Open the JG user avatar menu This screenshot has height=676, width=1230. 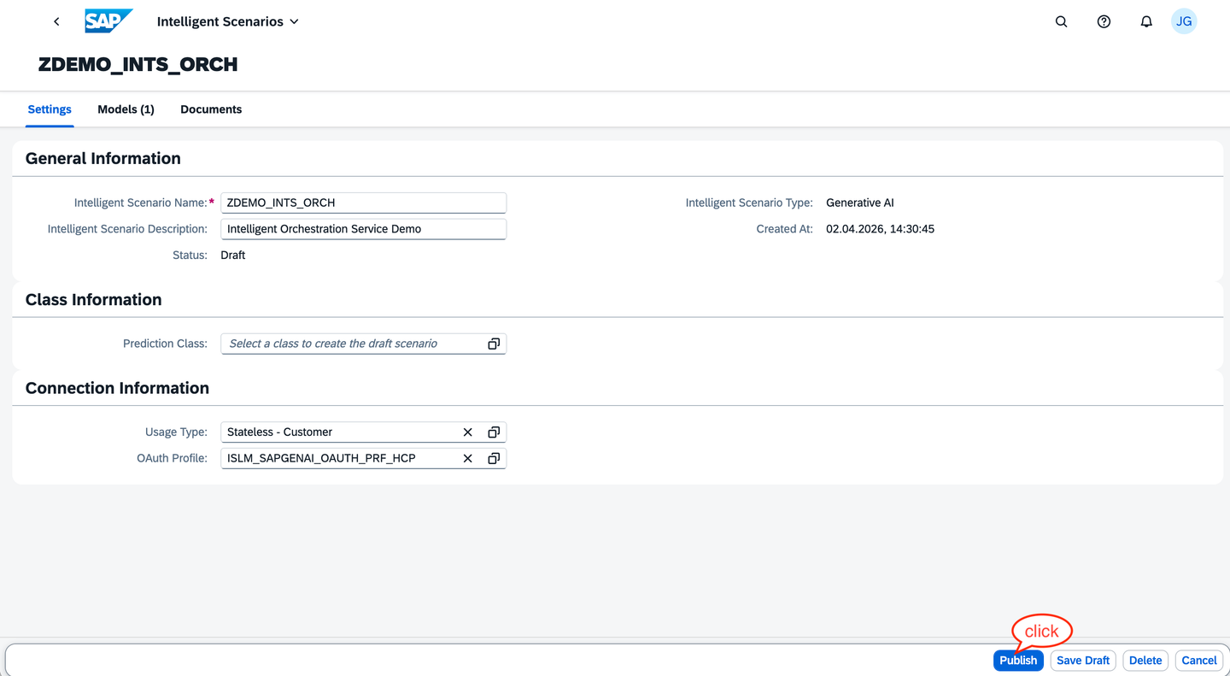pos(1184,21)
